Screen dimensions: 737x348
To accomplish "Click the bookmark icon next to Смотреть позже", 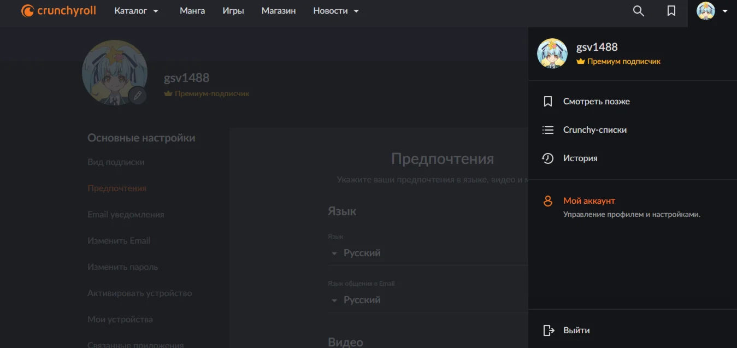I will point(548,102).
